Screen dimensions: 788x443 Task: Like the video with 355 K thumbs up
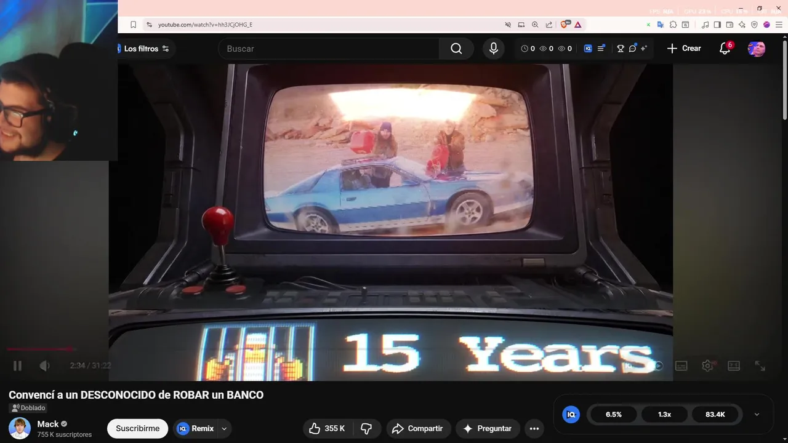[x=328, y=428]
